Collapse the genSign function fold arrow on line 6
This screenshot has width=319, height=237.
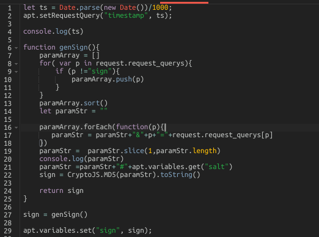click(x=16, y=48)
